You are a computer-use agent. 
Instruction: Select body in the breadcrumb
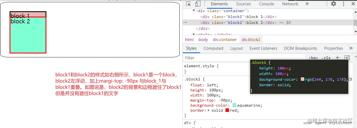click(203, 40)
